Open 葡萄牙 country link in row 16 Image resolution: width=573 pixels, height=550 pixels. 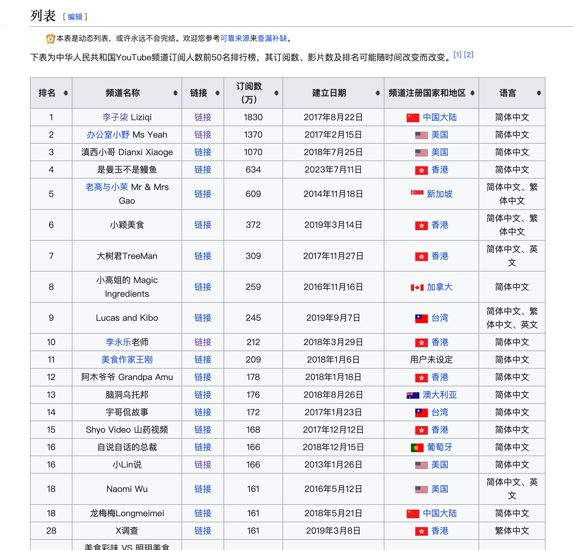[439, 448]
